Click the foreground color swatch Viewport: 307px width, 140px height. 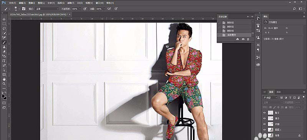(3, 96)
